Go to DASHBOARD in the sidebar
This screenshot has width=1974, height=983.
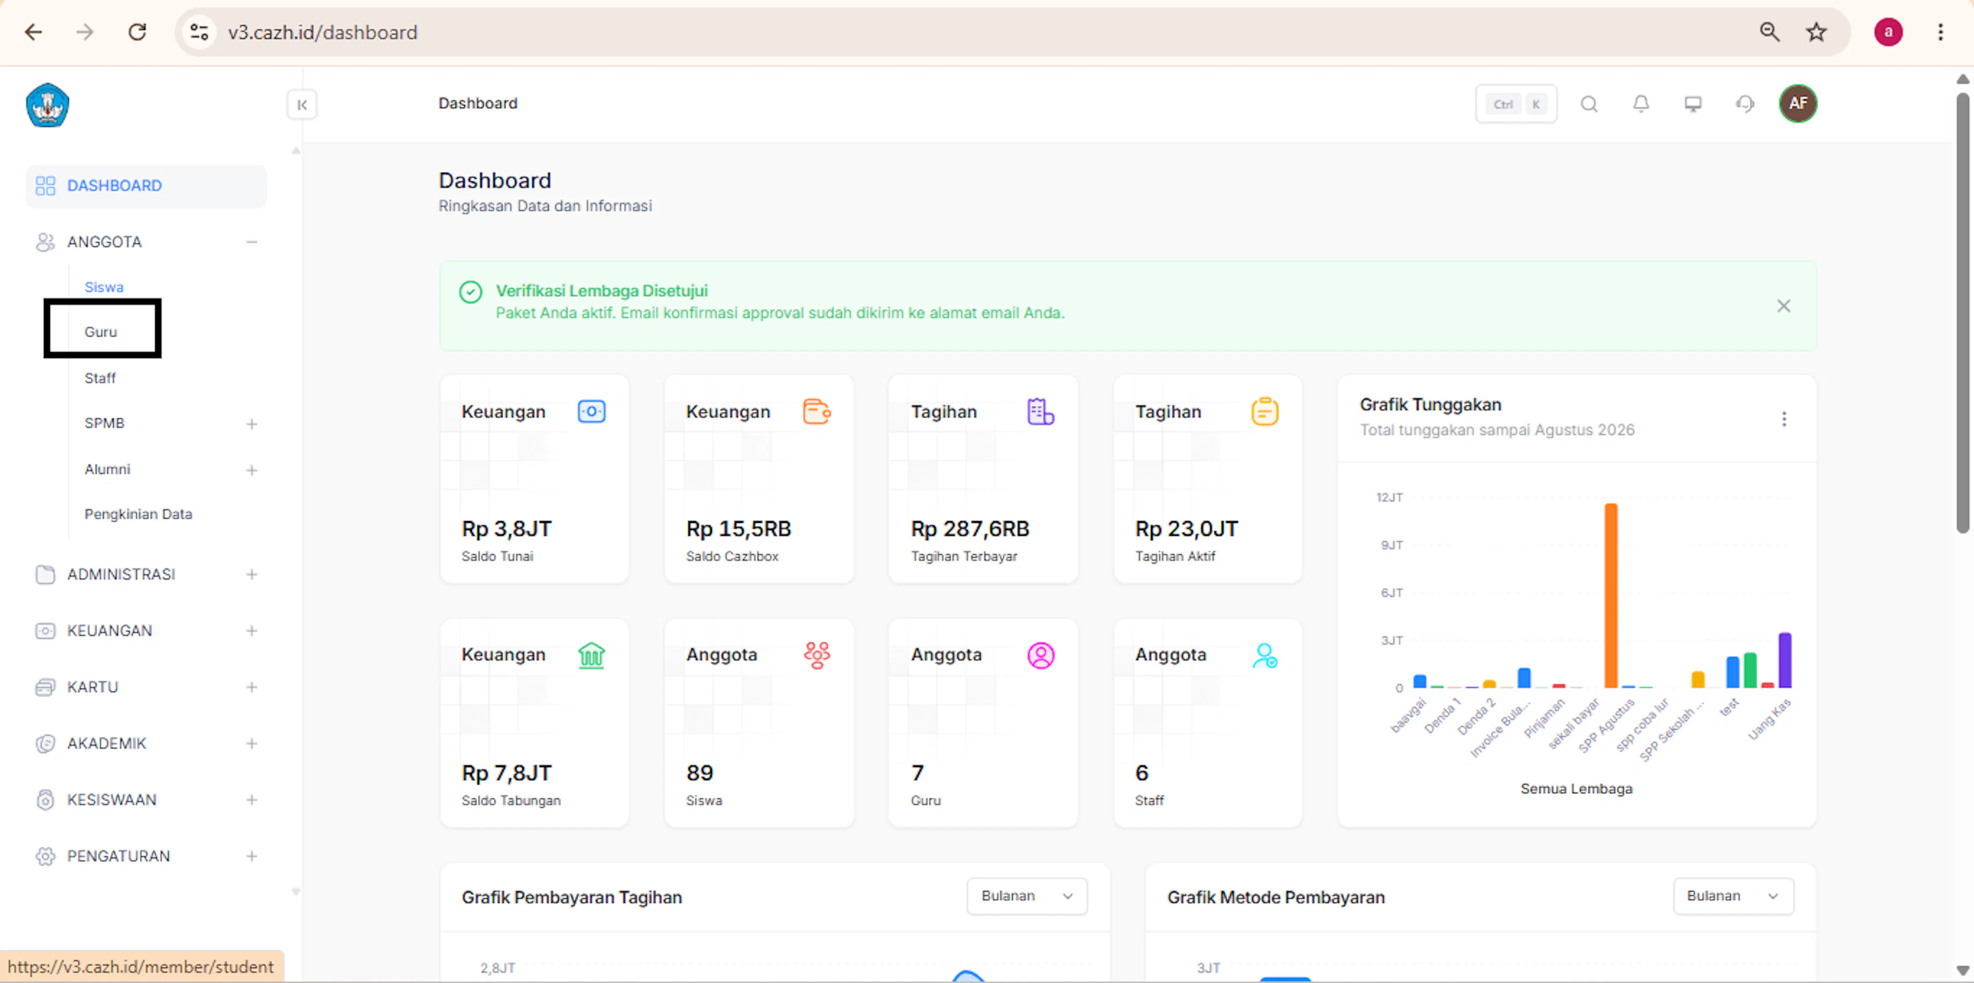(x=147, y=186)
